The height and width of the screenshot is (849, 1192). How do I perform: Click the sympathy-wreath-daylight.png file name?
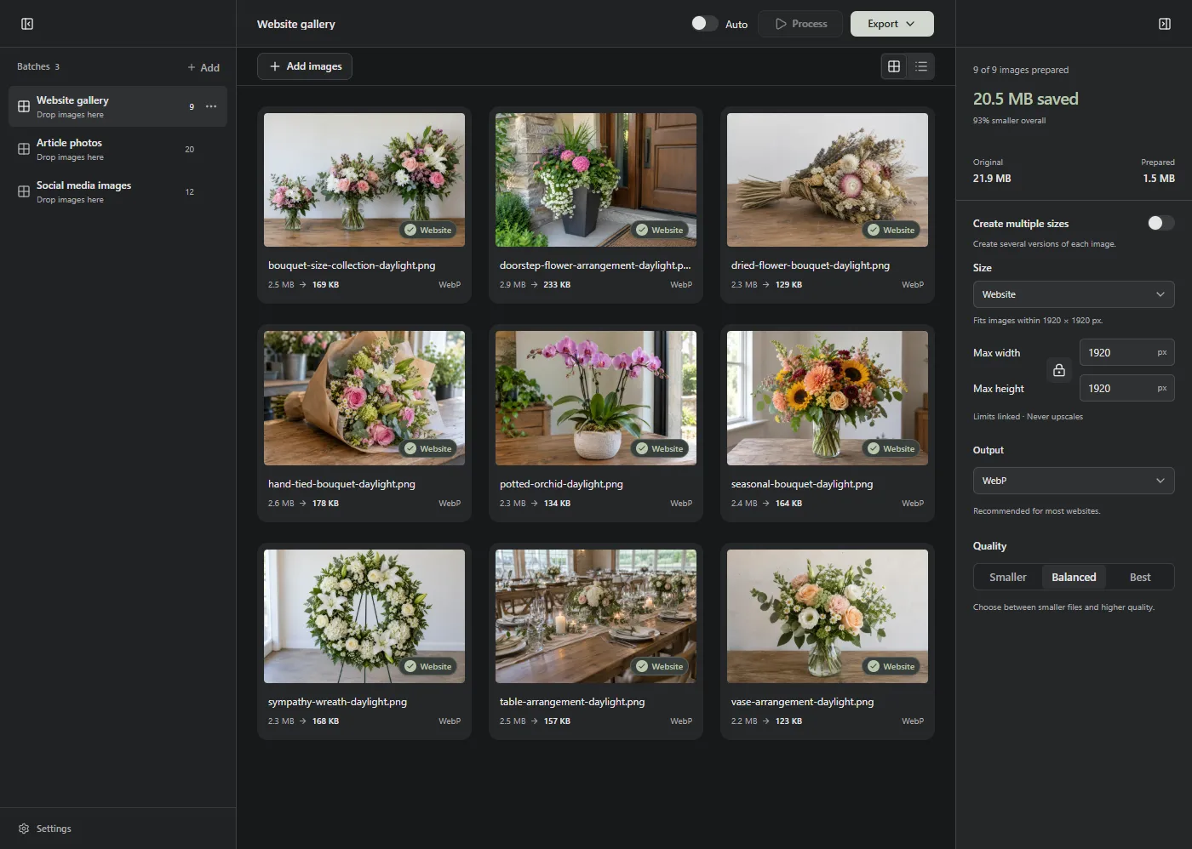pos(337,702)
